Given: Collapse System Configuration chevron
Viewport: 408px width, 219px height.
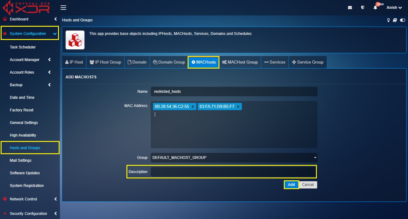Looking at the screenshot, I should (55, 34).
